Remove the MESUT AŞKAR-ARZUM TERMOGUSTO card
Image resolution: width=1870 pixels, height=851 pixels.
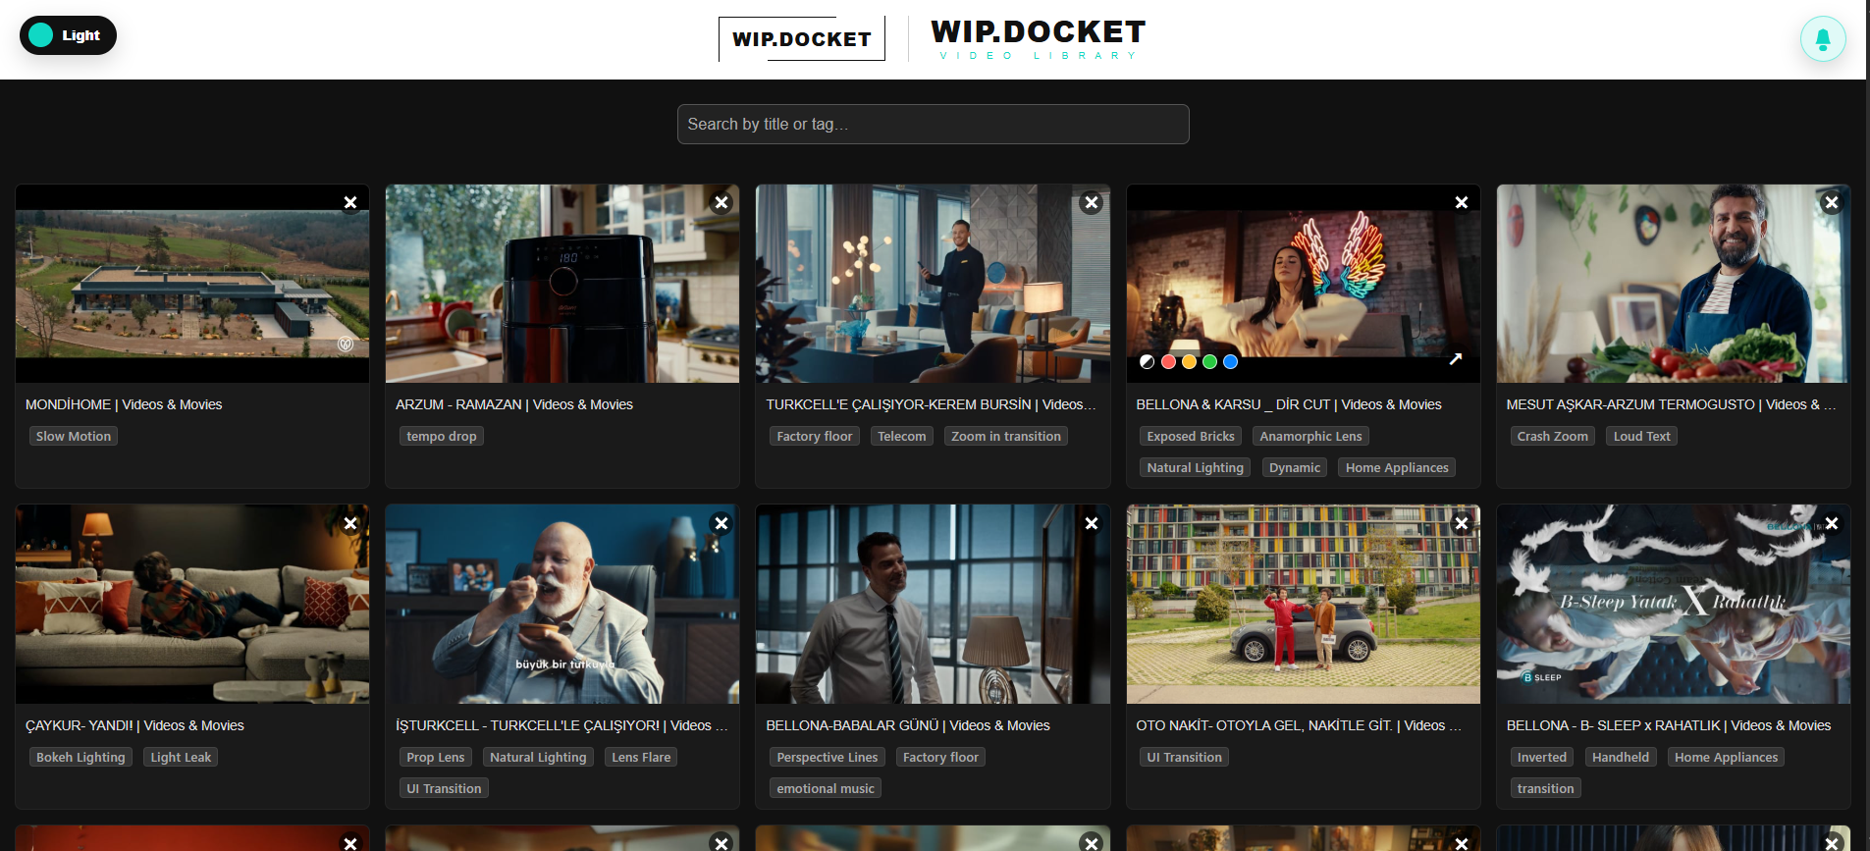pos(1832,202)
